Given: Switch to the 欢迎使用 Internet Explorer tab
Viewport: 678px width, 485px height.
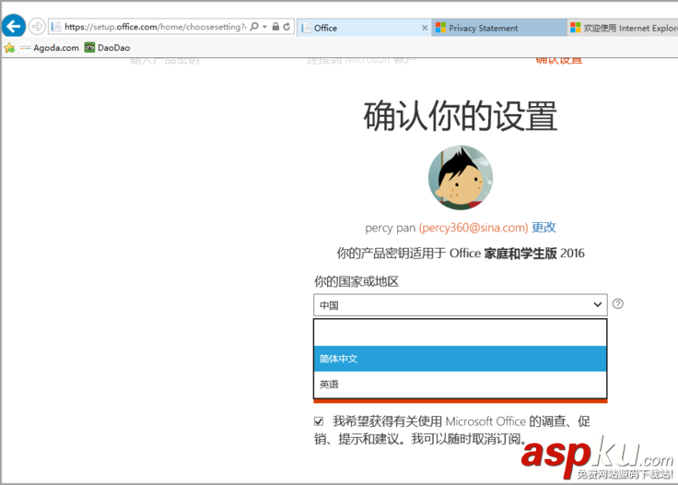Looking at the screenshot, I should tap(622, 28).
